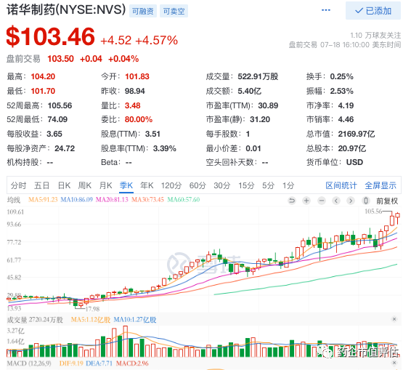
Task: Click the MA30:73.45 moving average label
Action: (147, 200)
